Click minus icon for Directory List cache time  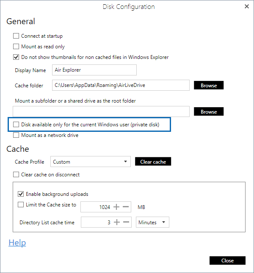[126, 222]
